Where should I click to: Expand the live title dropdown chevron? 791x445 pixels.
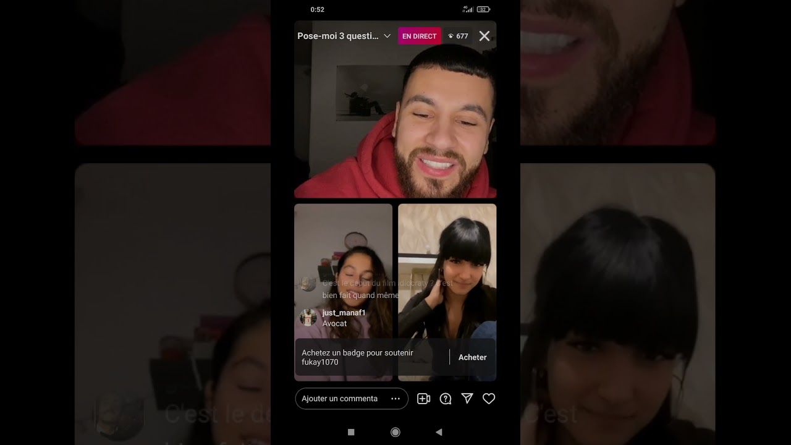[x=387, y=36]
